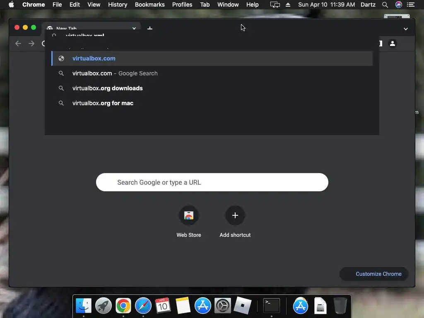Select the New Tab tab
The width and height of the screenshot is (424, 318).
[x=91, y=29]
